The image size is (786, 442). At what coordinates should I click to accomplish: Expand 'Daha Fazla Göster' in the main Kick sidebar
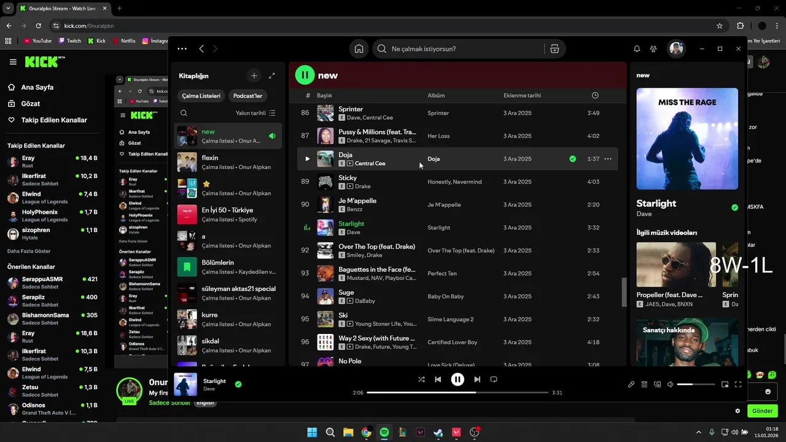(29, 251)
